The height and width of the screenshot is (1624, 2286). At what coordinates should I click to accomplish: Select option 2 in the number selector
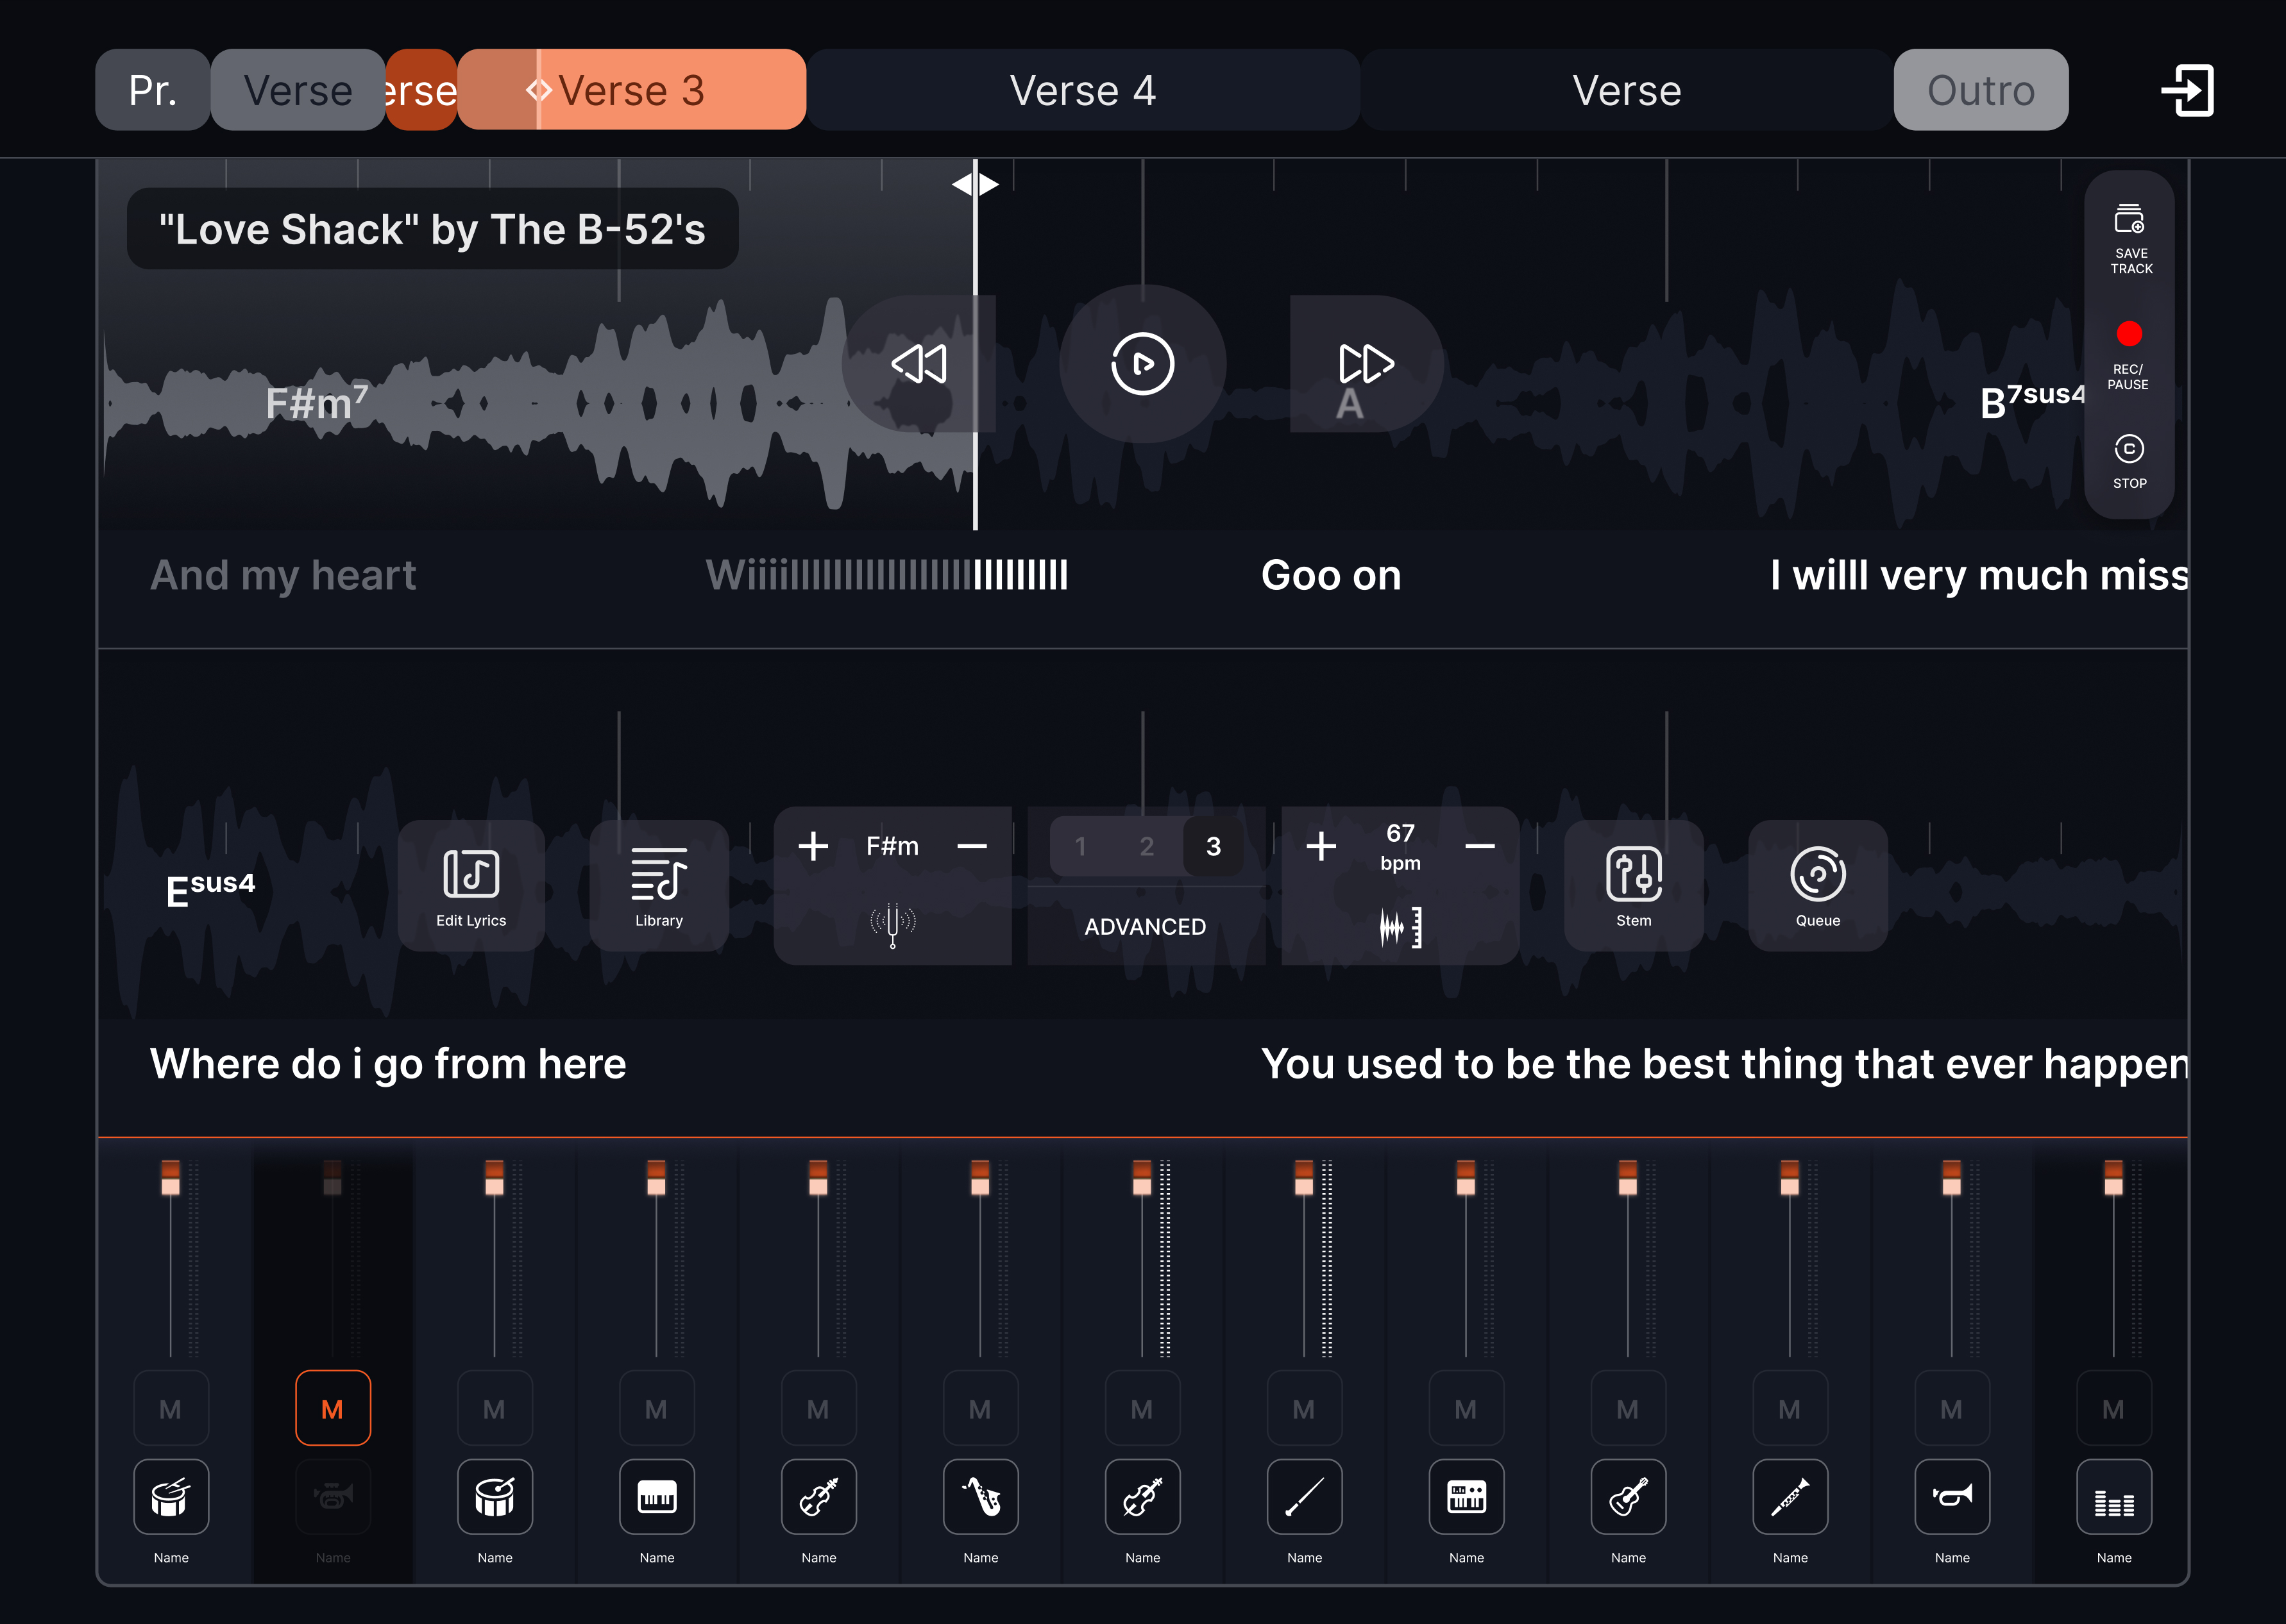[x=1146, y=847]
